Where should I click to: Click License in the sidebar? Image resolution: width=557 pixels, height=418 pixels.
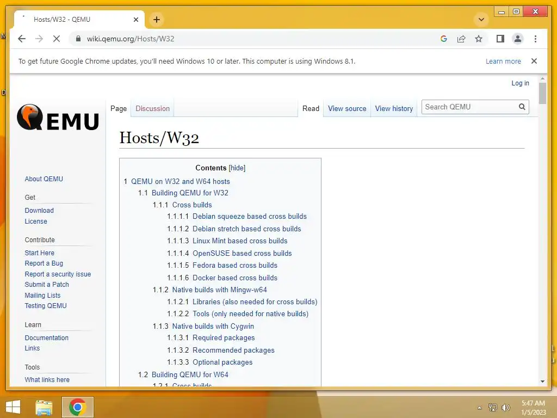click(x=35, y=221)
